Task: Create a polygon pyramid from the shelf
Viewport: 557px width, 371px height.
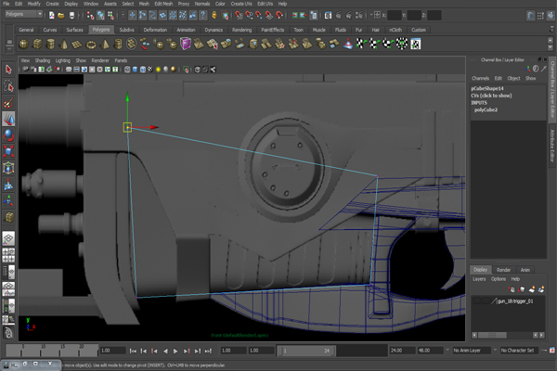Action: coord(105,44)
